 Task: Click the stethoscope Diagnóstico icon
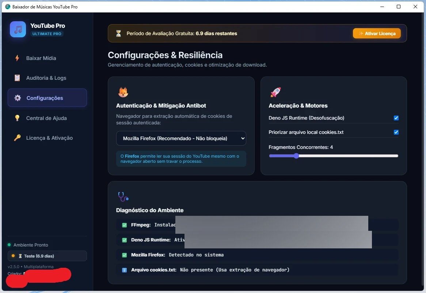[x=123, y=197]
